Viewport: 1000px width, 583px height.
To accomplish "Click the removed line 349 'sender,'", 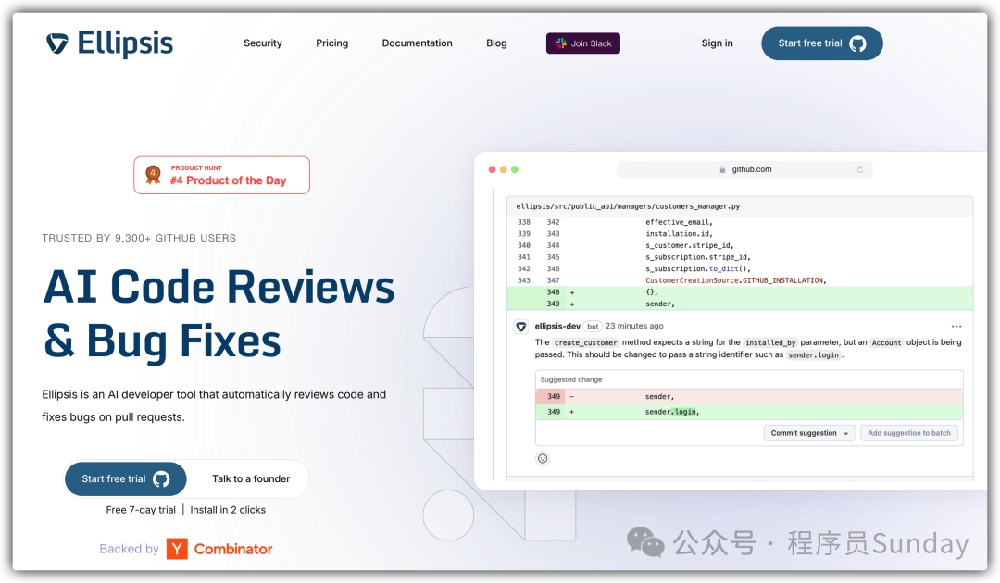I will coord(749,396).
